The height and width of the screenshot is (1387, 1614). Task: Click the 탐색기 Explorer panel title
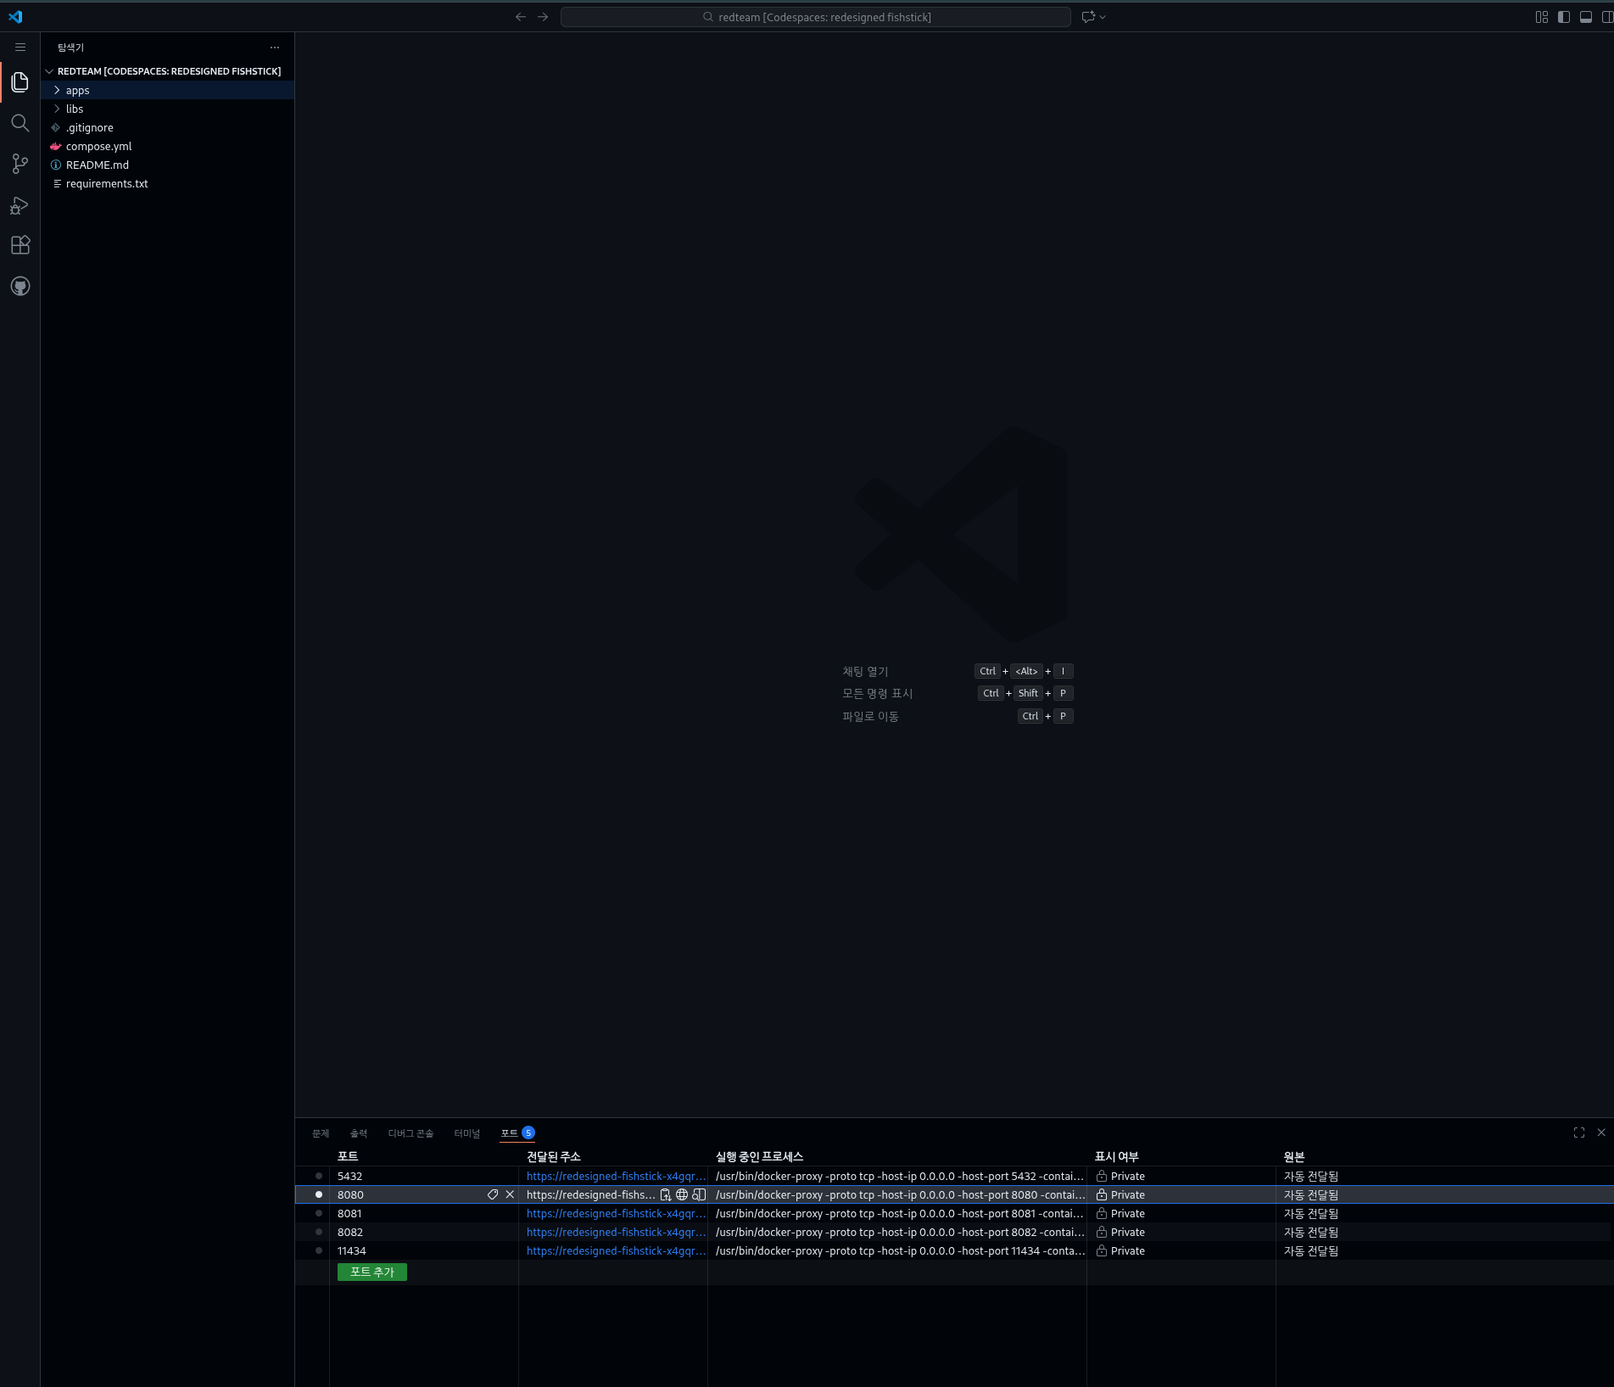click(x=71, y=48)
